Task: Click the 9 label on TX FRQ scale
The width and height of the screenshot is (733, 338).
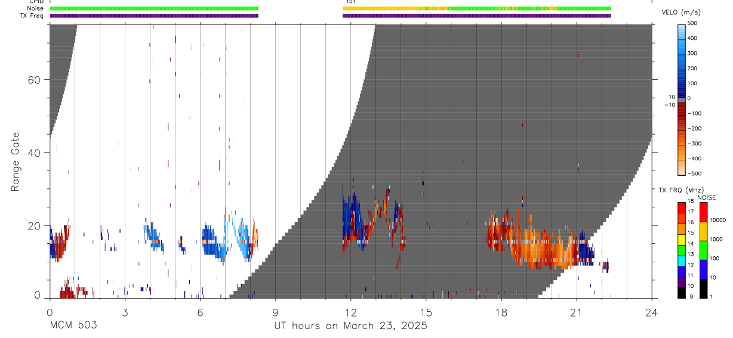Action: click(692, 296)
